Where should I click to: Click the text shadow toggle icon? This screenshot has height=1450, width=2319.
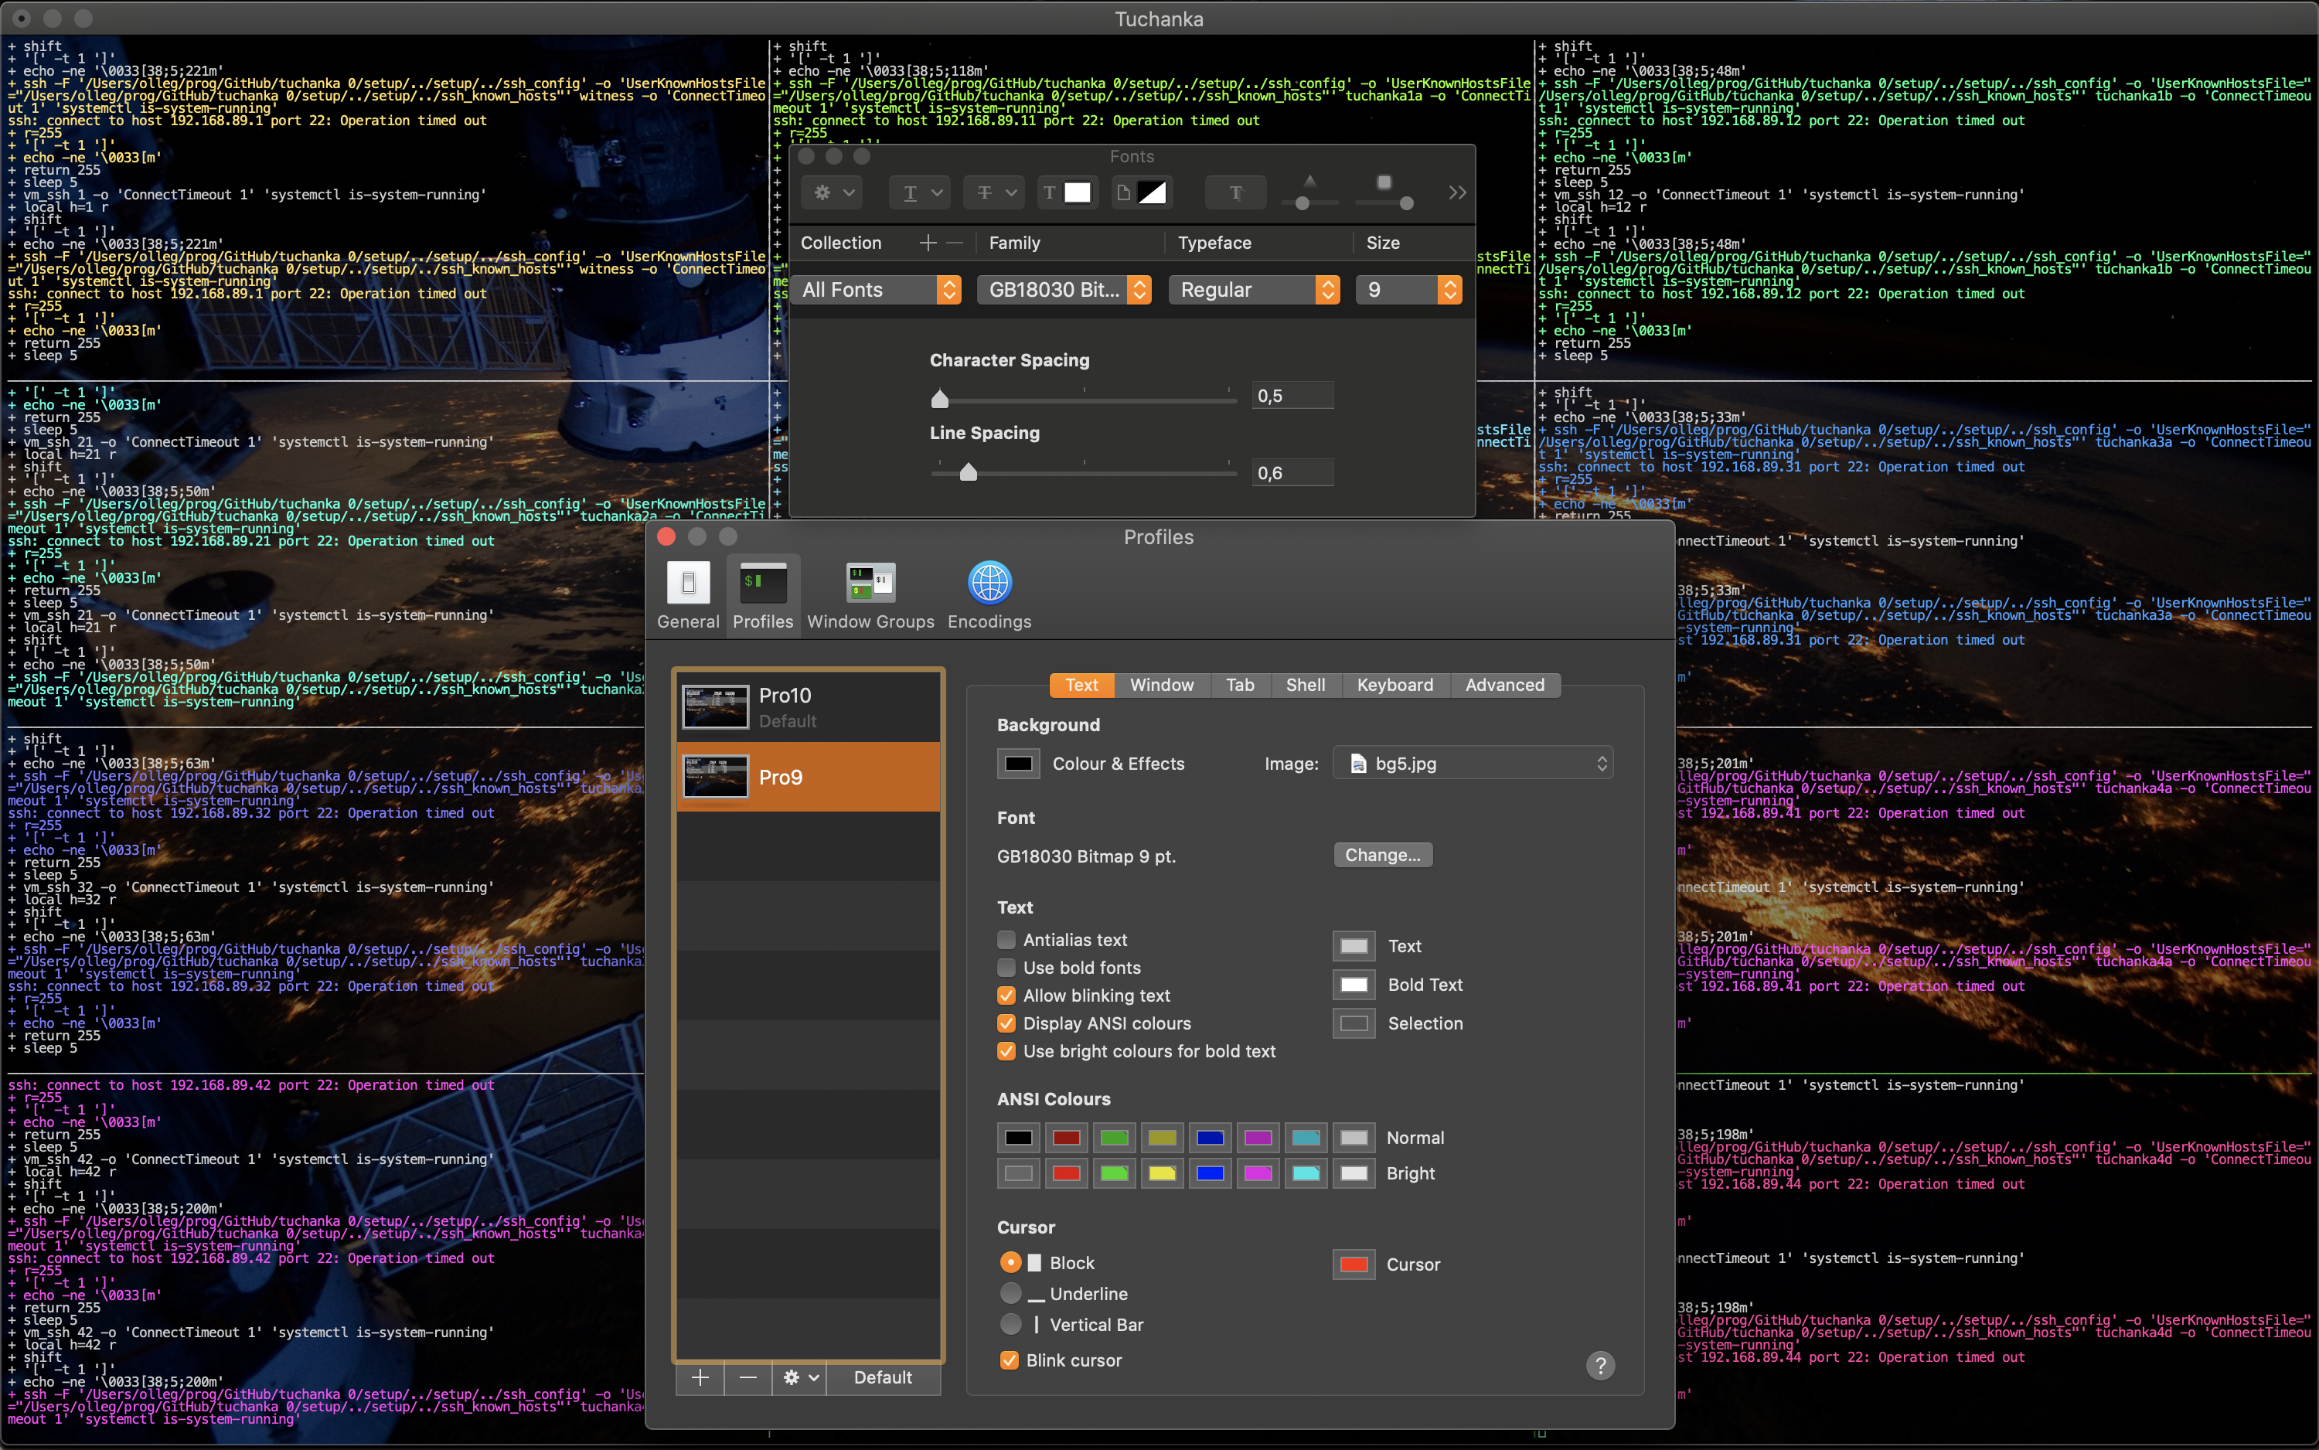(x=1235, y=192)
